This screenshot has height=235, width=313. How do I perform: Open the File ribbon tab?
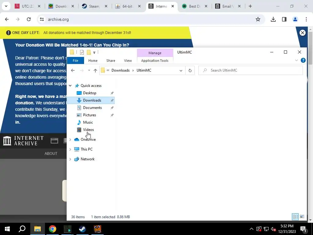tap(75, 61)
